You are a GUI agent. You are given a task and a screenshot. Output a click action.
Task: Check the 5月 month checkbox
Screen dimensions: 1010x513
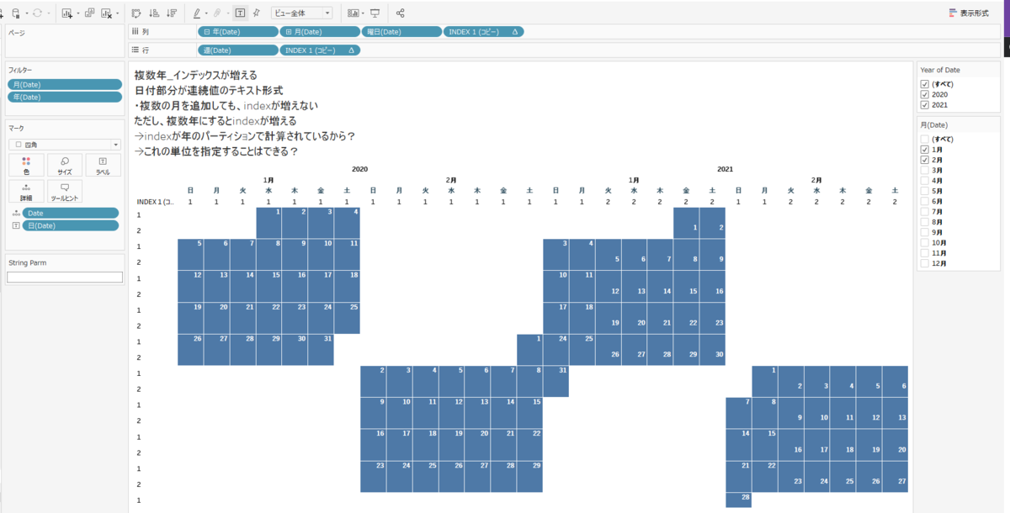click(x=925, y=191)
